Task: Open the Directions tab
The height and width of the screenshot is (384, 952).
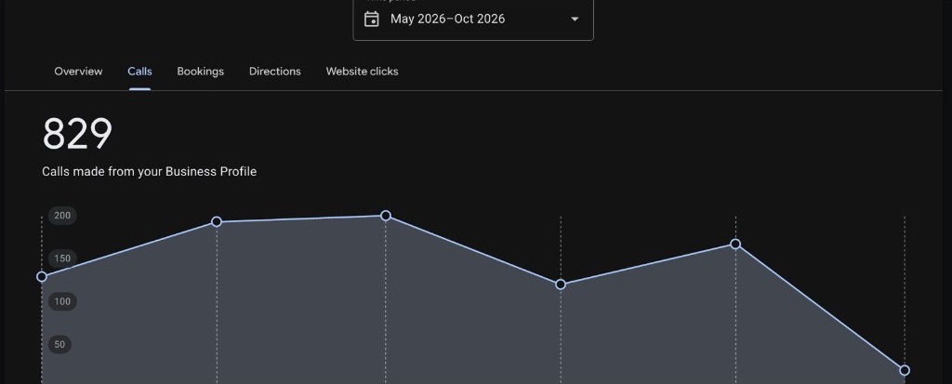Action: 275,71
